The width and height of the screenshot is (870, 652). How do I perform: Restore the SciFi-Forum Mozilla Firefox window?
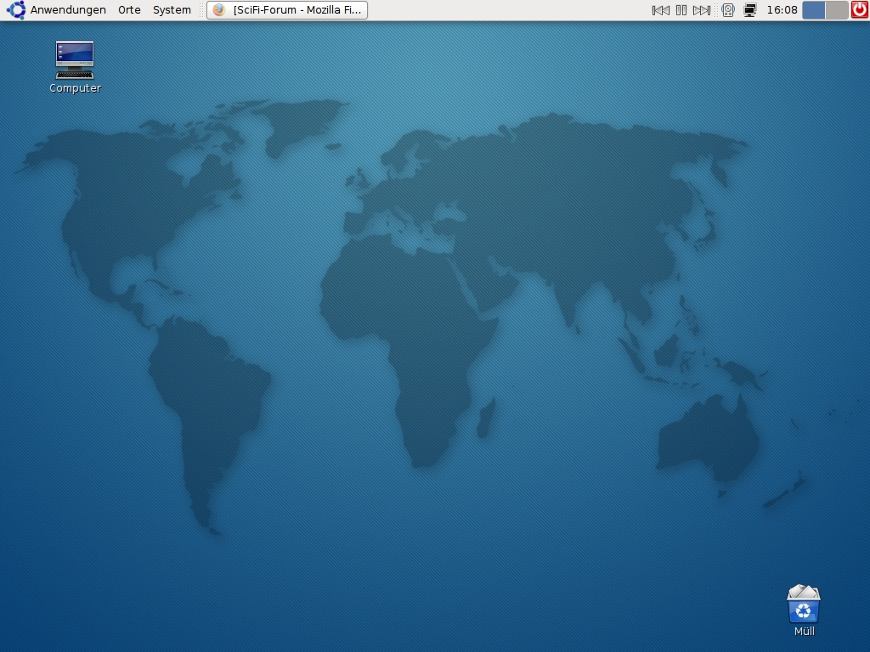point(288,10)
